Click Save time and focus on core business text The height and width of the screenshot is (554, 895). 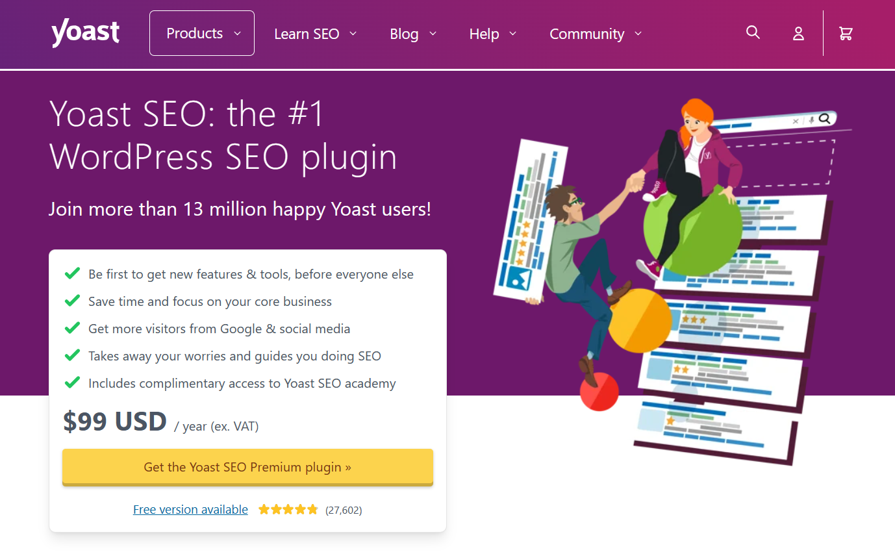[210, 301]
